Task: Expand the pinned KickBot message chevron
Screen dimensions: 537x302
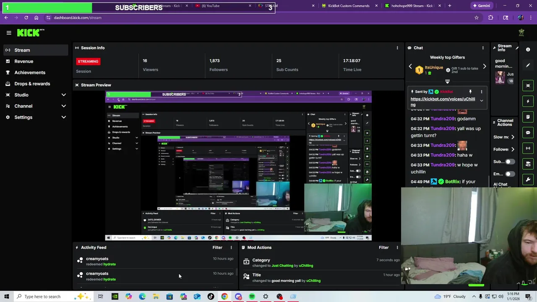Action: tap(482, 101)
